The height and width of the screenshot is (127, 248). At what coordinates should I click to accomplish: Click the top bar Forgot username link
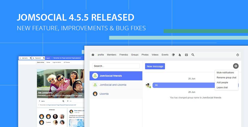(x=66, y=58)
